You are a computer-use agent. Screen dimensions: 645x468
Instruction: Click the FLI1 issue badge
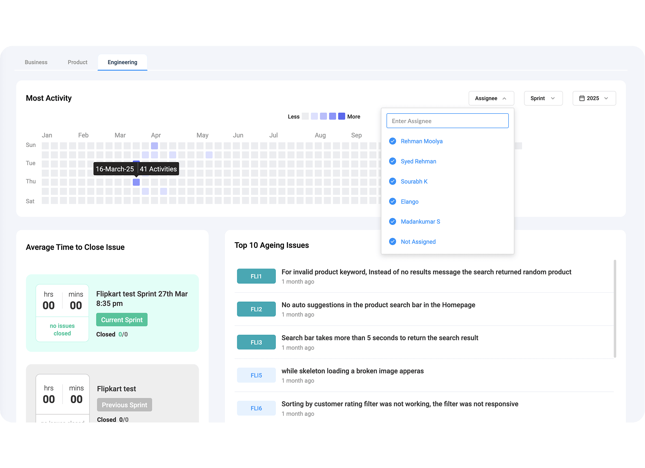(x=256, y=276)
